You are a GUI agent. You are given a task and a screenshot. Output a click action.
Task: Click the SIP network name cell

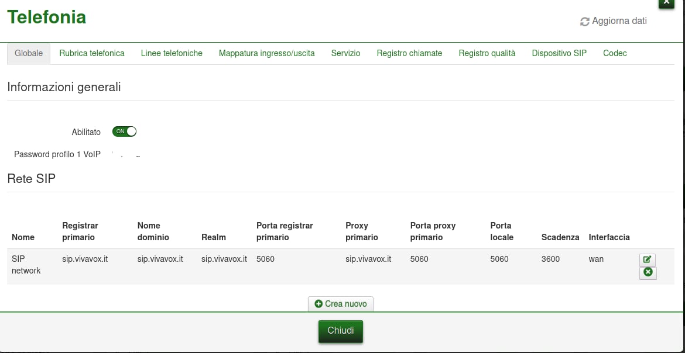pyautogui.click(x=26, y=264)
